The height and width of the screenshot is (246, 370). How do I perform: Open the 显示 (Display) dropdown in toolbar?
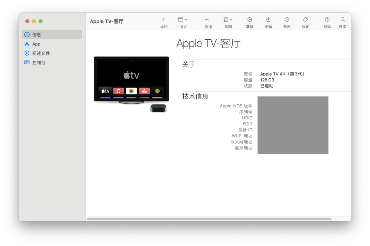click(183, 22)
